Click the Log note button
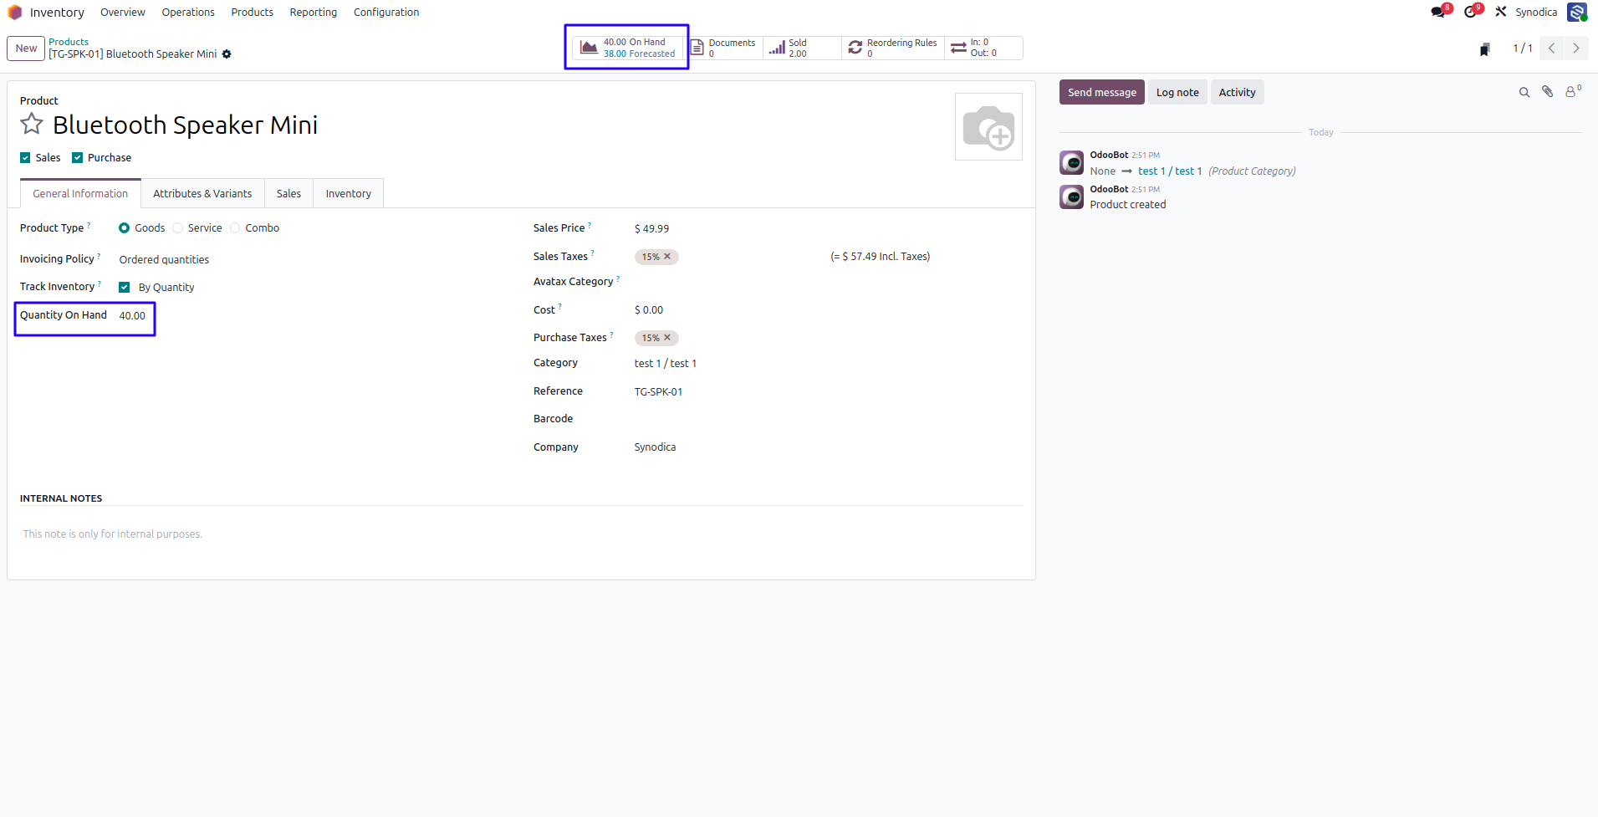This screenshot has height=817, width=1598. pyautogui.click(x=1177, y=92)
